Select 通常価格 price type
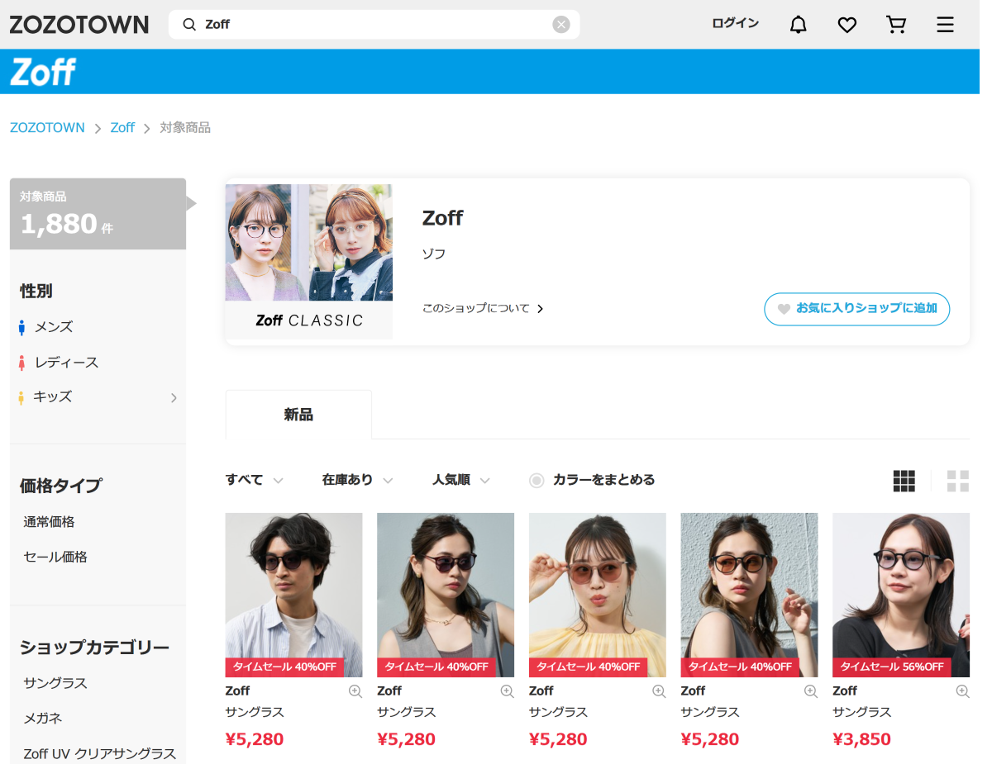The height and width of the screenshot is (764, 992). pos(49,522)
